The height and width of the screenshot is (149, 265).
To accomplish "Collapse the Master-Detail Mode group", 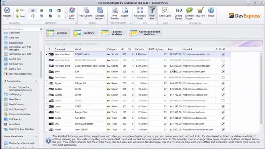I will click(x=36, y=136).
